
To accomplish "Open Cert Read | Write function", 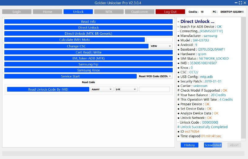I will (x=88, y=52).
